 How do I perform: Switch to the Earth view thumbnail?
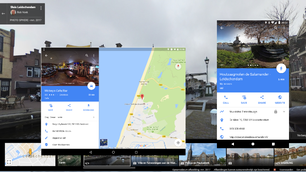70,157
